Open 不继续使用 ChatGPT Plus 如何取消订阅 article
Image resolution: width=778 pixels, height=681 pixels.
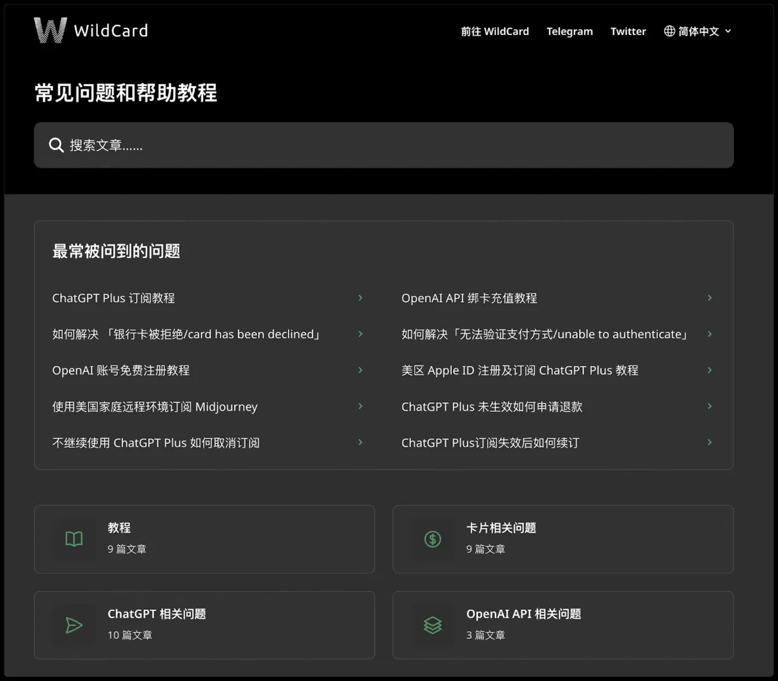coord(156,443)
